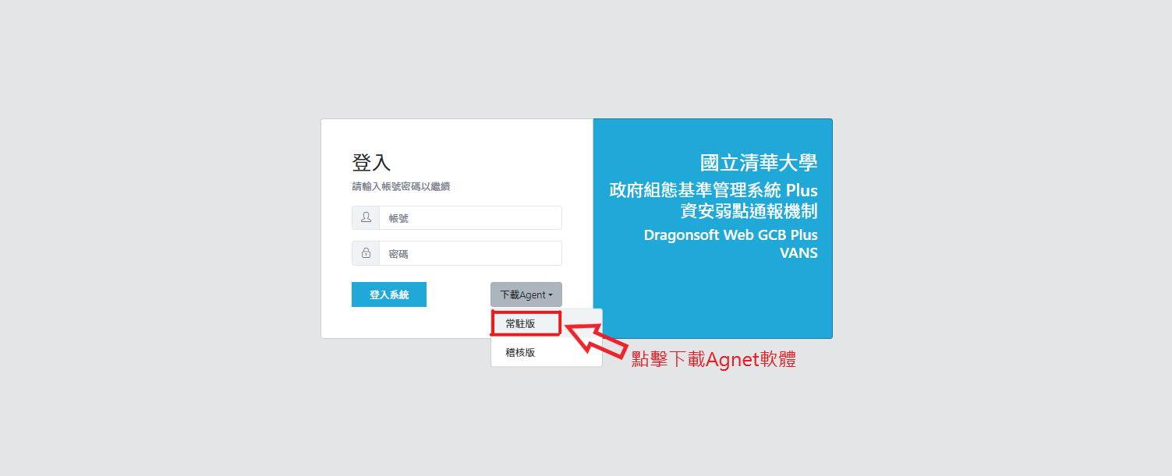Viewport: 1172px width, 476px height.
Task: Click the caret arrow on 下載Agent
Action: coord(551,295)
